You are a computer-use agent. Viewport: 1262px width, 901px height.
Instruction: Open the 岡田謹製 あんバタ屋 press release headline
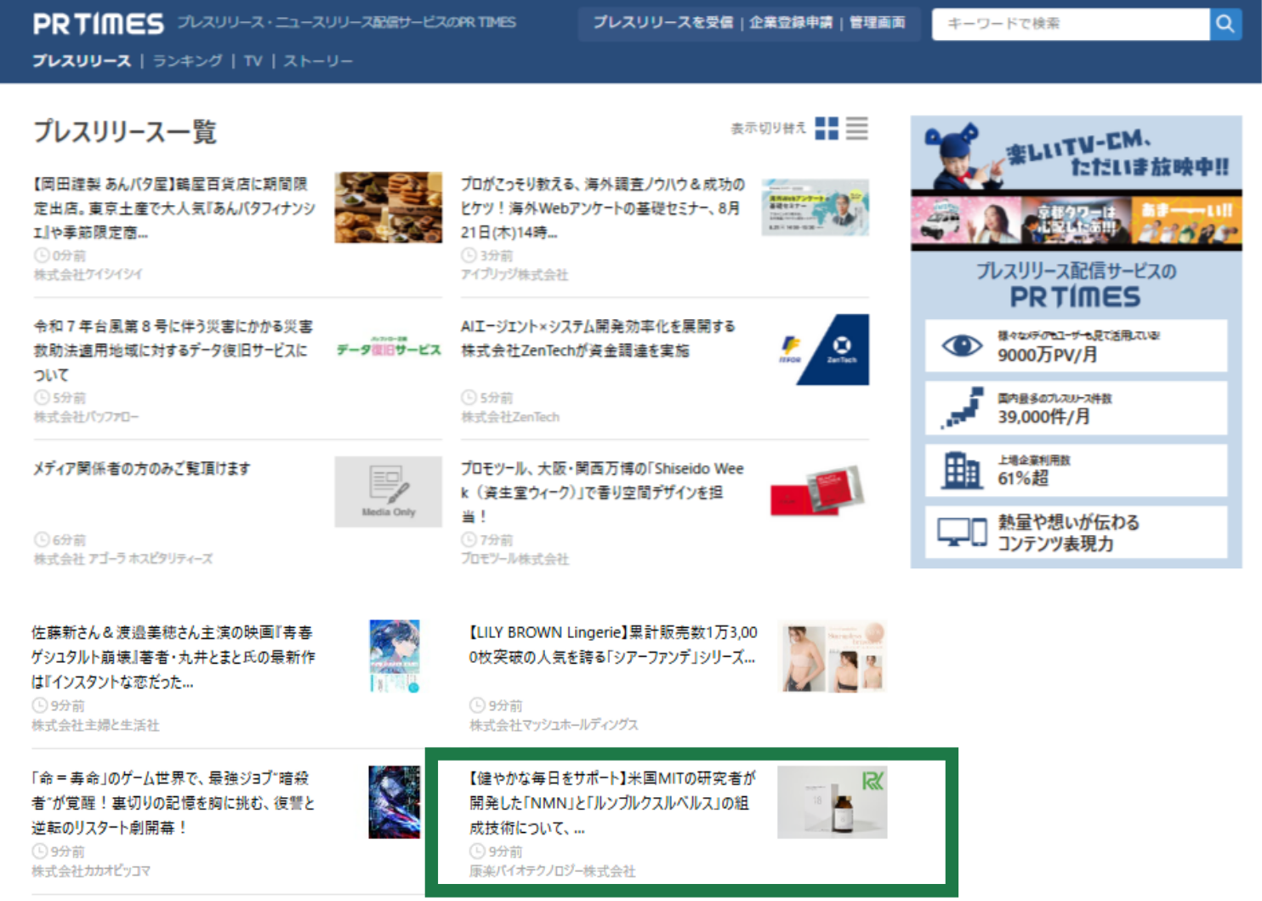point(174,208)
